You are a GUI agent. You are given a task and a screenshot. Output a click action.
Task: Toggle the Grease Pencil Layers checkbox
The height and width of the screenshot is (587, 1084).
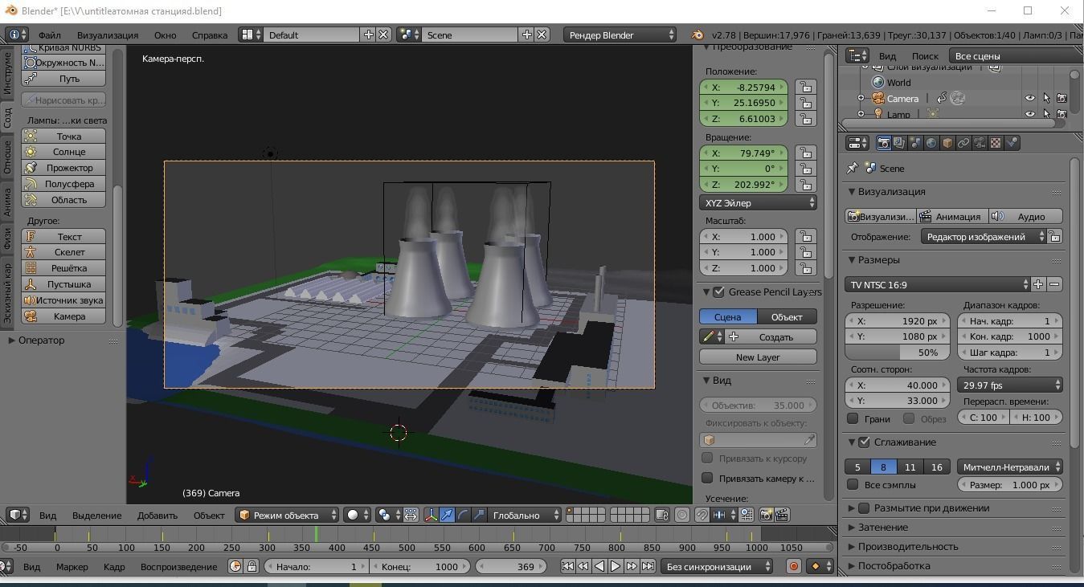[x=718, y=291]
